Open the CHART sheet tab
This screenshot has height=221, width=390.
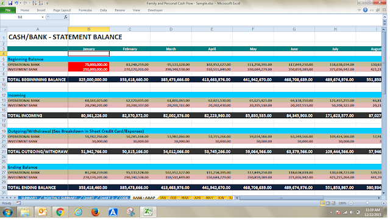[x=88, y=198]
